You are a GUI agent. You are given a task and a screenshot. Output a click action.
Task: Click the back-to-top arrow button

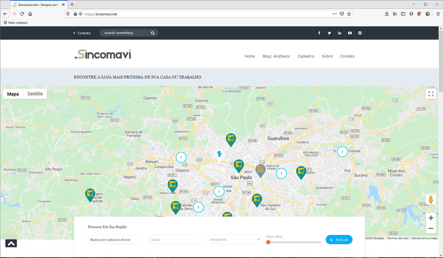pyautogui.click(x=11, y=243)
